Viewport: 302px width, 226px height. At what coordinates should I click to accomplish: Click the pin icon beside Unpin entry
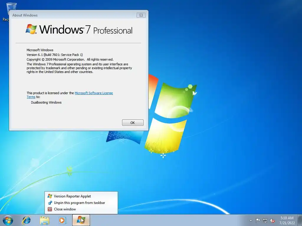click(x=50, y=203)
